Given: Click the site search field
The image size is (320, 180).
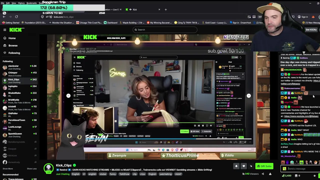Looking at the screenshot, I should [x=165, y=30].
